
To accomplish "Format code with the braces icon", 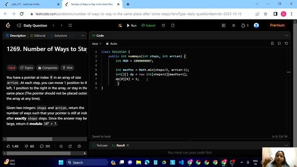I will pos(279,44).
